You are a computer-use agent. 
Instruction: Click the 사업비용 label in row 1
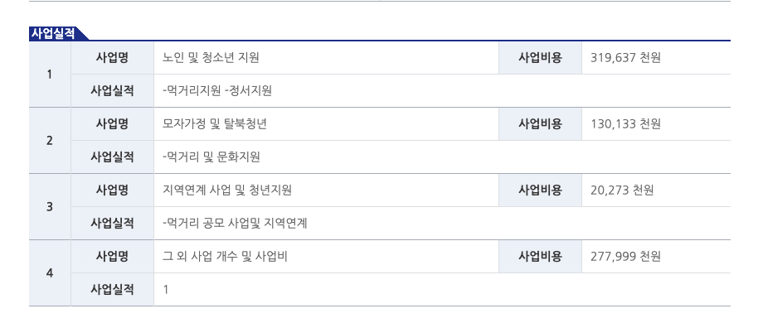pyautogui.click(x=540, y=57)
